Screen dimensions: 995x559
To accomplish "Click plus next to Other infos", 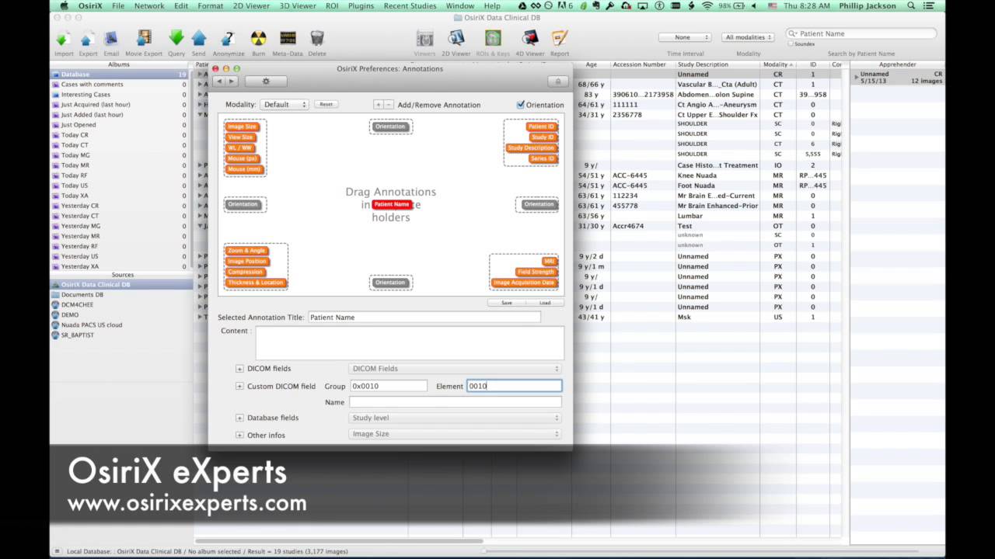I will click(239, 435).
